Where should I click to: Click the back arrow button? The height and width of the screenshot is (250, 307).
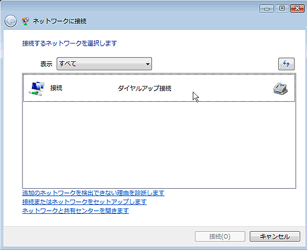pos(10,21)
